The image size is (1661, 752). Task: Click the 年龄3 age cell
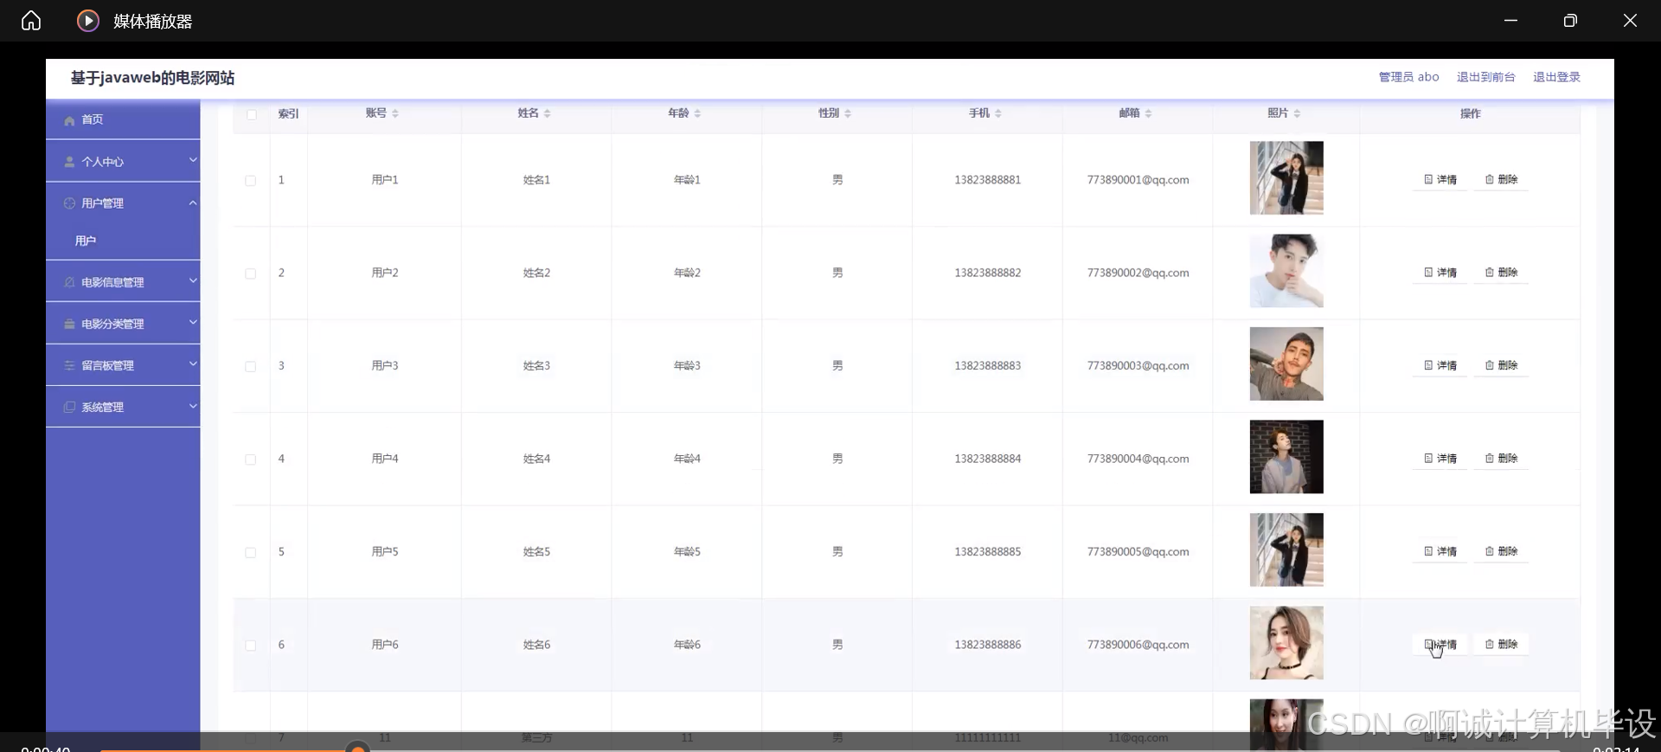click(687, 366)
